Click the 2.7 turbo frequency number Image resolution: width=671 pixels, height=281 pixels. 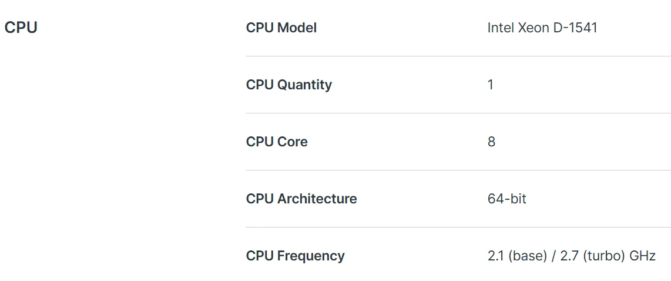click(x=569, y=256)
